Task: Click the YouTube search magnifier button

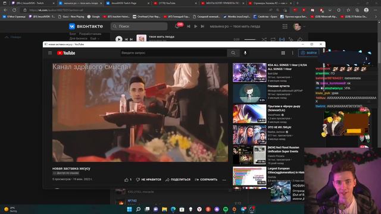Action: [x=233, y=53]
